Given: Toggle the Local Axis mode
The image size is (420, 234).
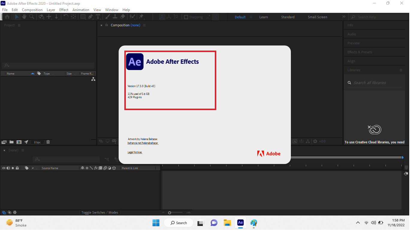Looking at the screenshot, I should pos(162,17).
